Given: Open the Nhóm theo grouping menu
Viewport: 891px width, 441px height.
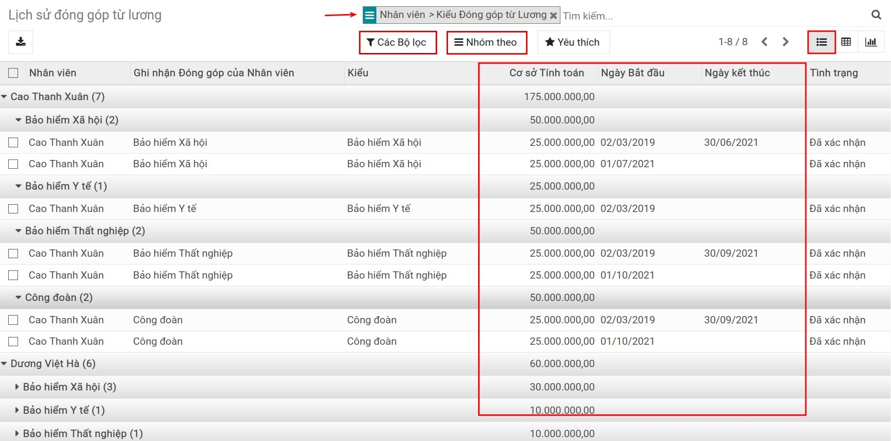Looking at the screenshot, I should click(486, 42).
